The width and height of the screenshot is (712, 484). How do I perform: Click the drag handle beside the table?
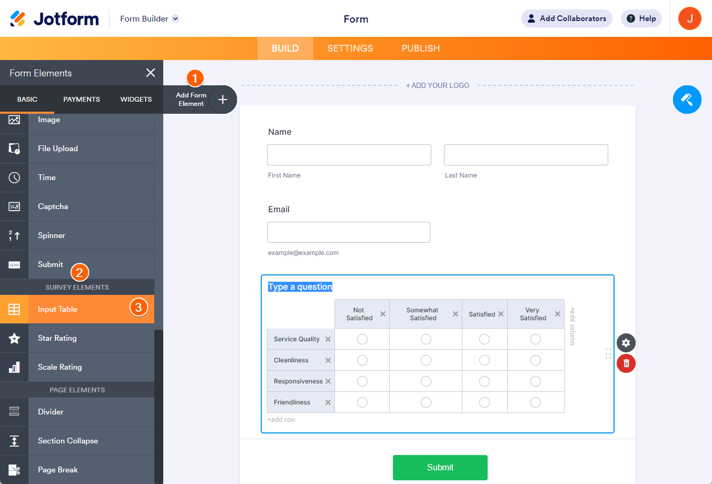click(x=608, y=354)
